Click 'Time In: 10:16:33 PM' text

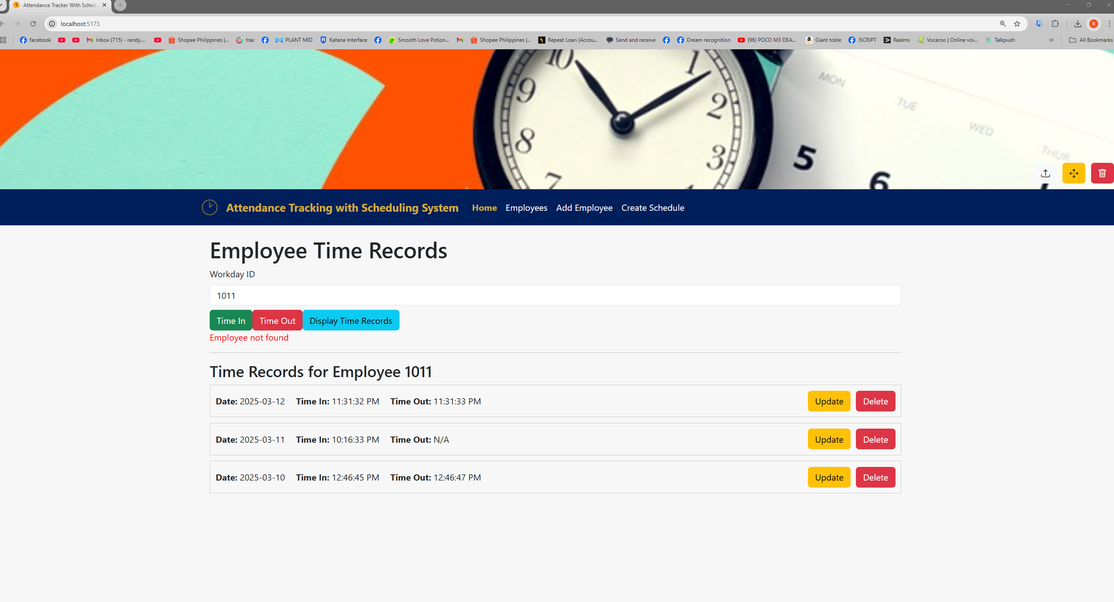[x=337, y=440]
